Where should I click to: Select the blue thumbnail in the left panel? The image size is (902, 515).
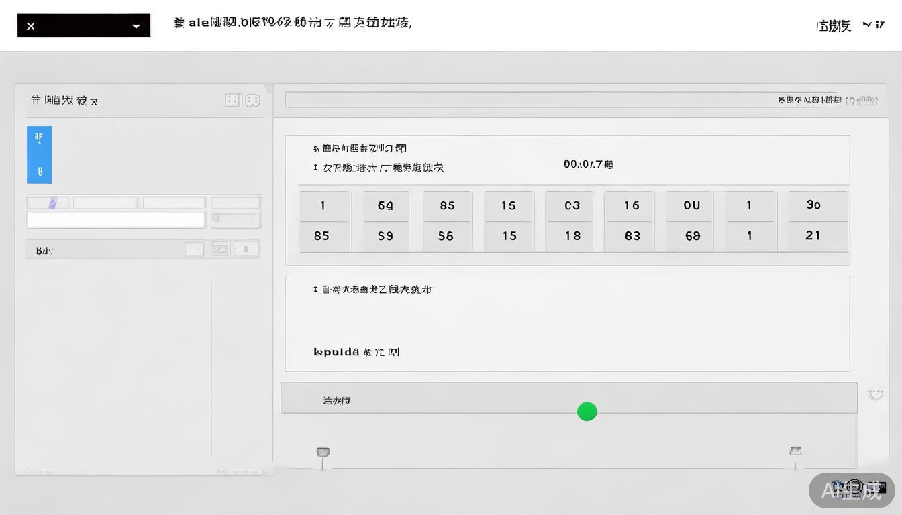[39, 154]
